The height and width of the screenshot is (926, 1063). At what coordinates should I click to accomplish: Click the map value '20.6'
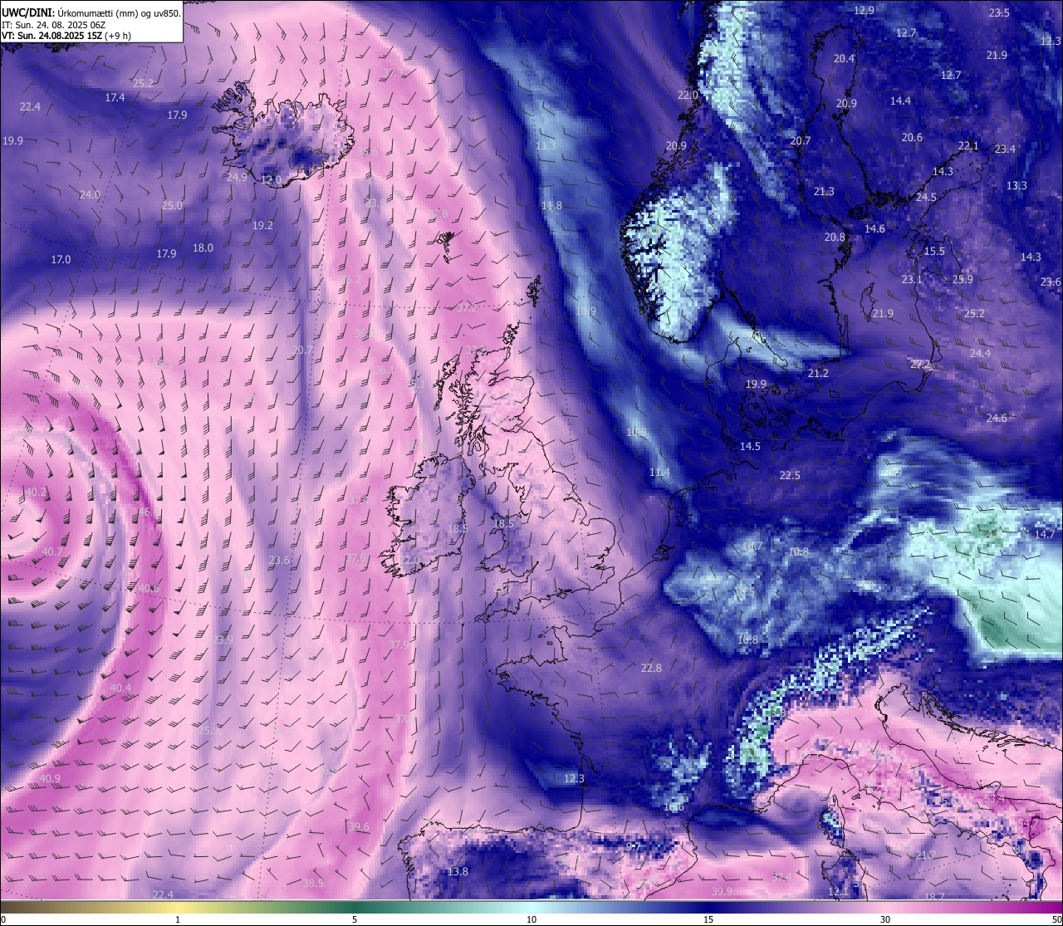pos(912,137)
